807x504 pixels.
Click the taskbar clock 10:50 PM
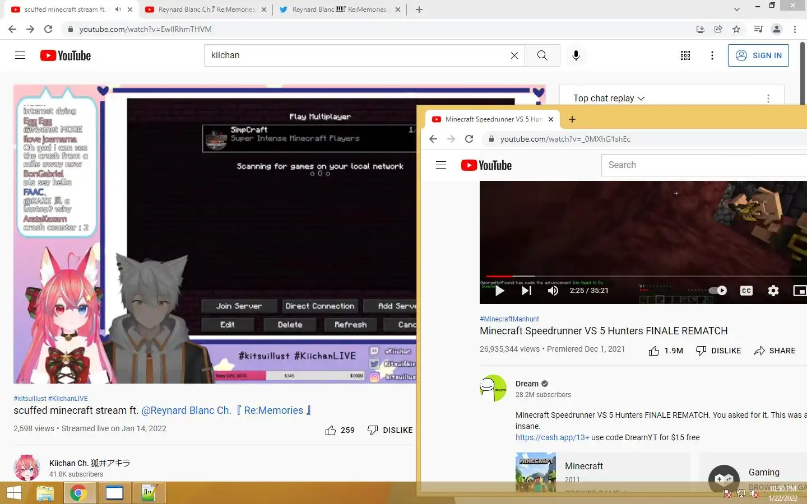pos(783,489)
